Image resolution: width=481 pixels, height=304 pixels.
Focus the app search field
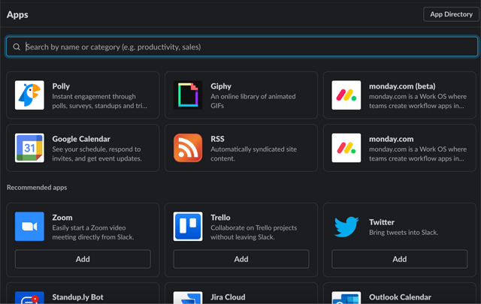tap(242, 47)
